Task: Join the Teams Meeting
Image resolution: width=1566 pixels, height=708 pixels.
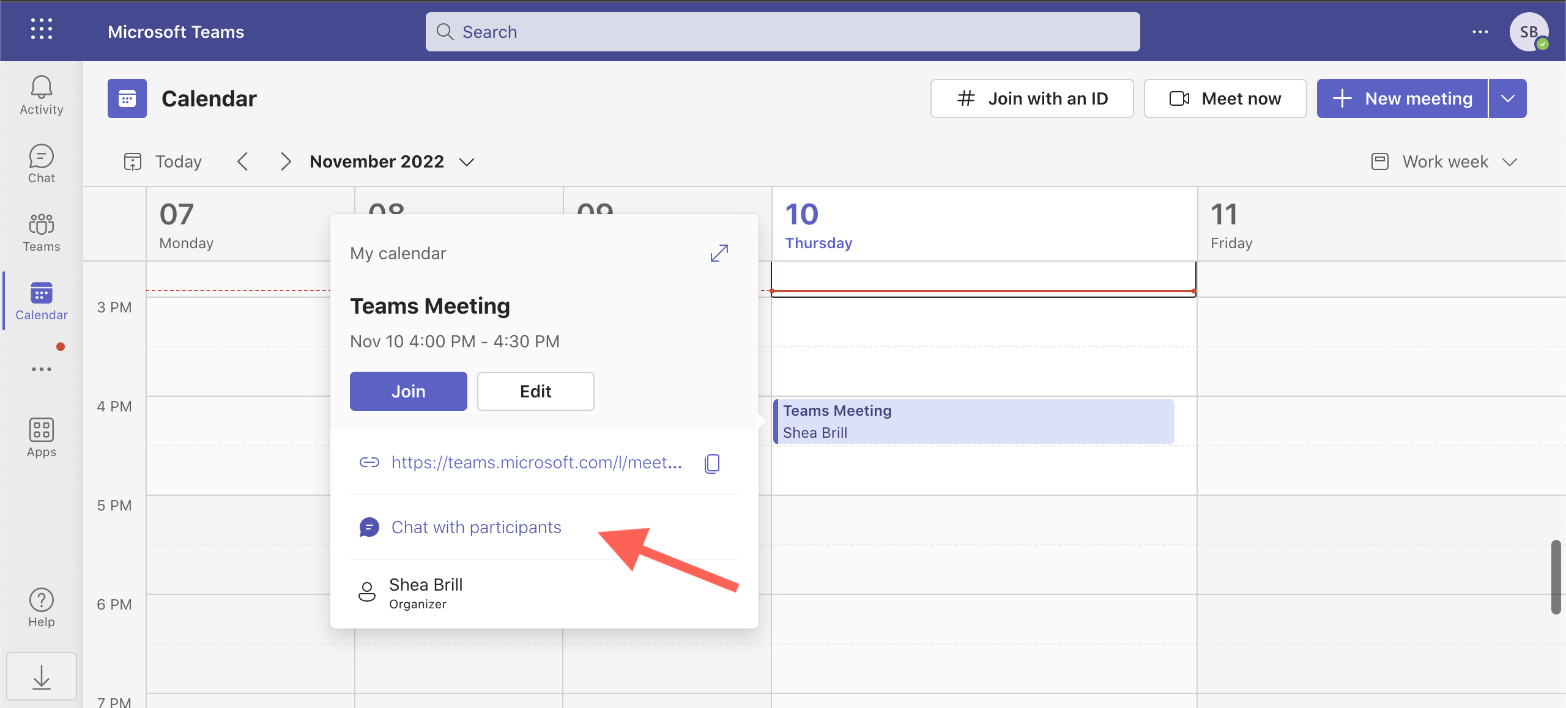Action: tap(409, 391)
